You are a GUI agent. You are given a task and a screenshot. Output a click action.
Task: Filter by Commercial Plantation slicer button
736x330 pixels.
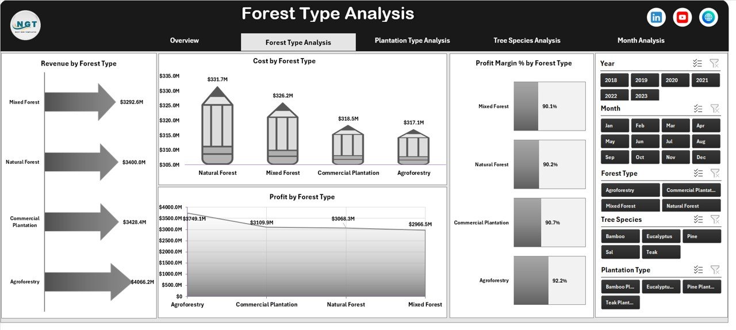coord(692,190)
